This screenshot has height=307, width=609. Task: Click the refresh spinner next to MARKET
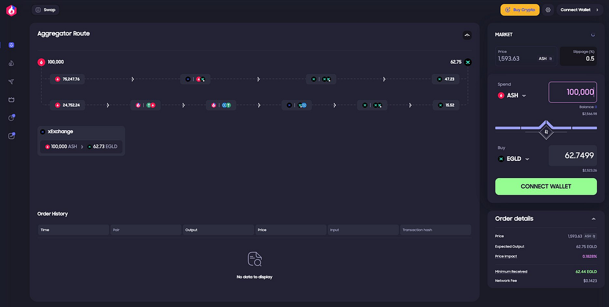click(593, 34)
